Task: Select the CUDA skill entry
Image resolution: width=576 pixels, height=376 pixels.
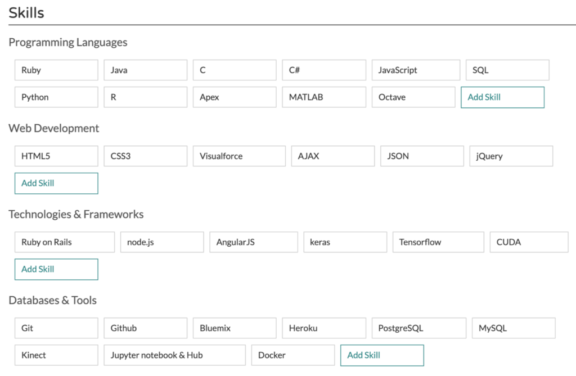Action: tap(529, 242)
